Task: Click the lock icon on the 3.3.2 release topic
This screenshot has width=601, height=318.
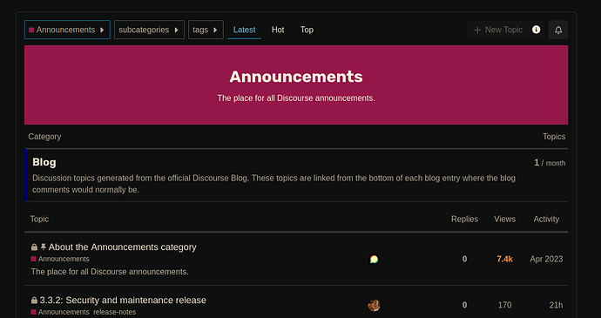Action: [34, 300]
